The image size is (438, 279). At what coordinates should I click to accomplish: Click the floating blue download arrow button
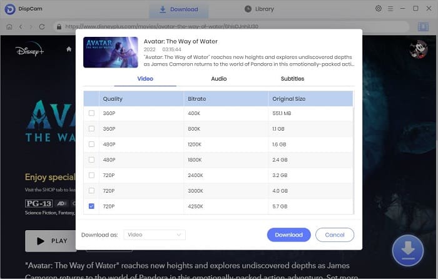408,250
